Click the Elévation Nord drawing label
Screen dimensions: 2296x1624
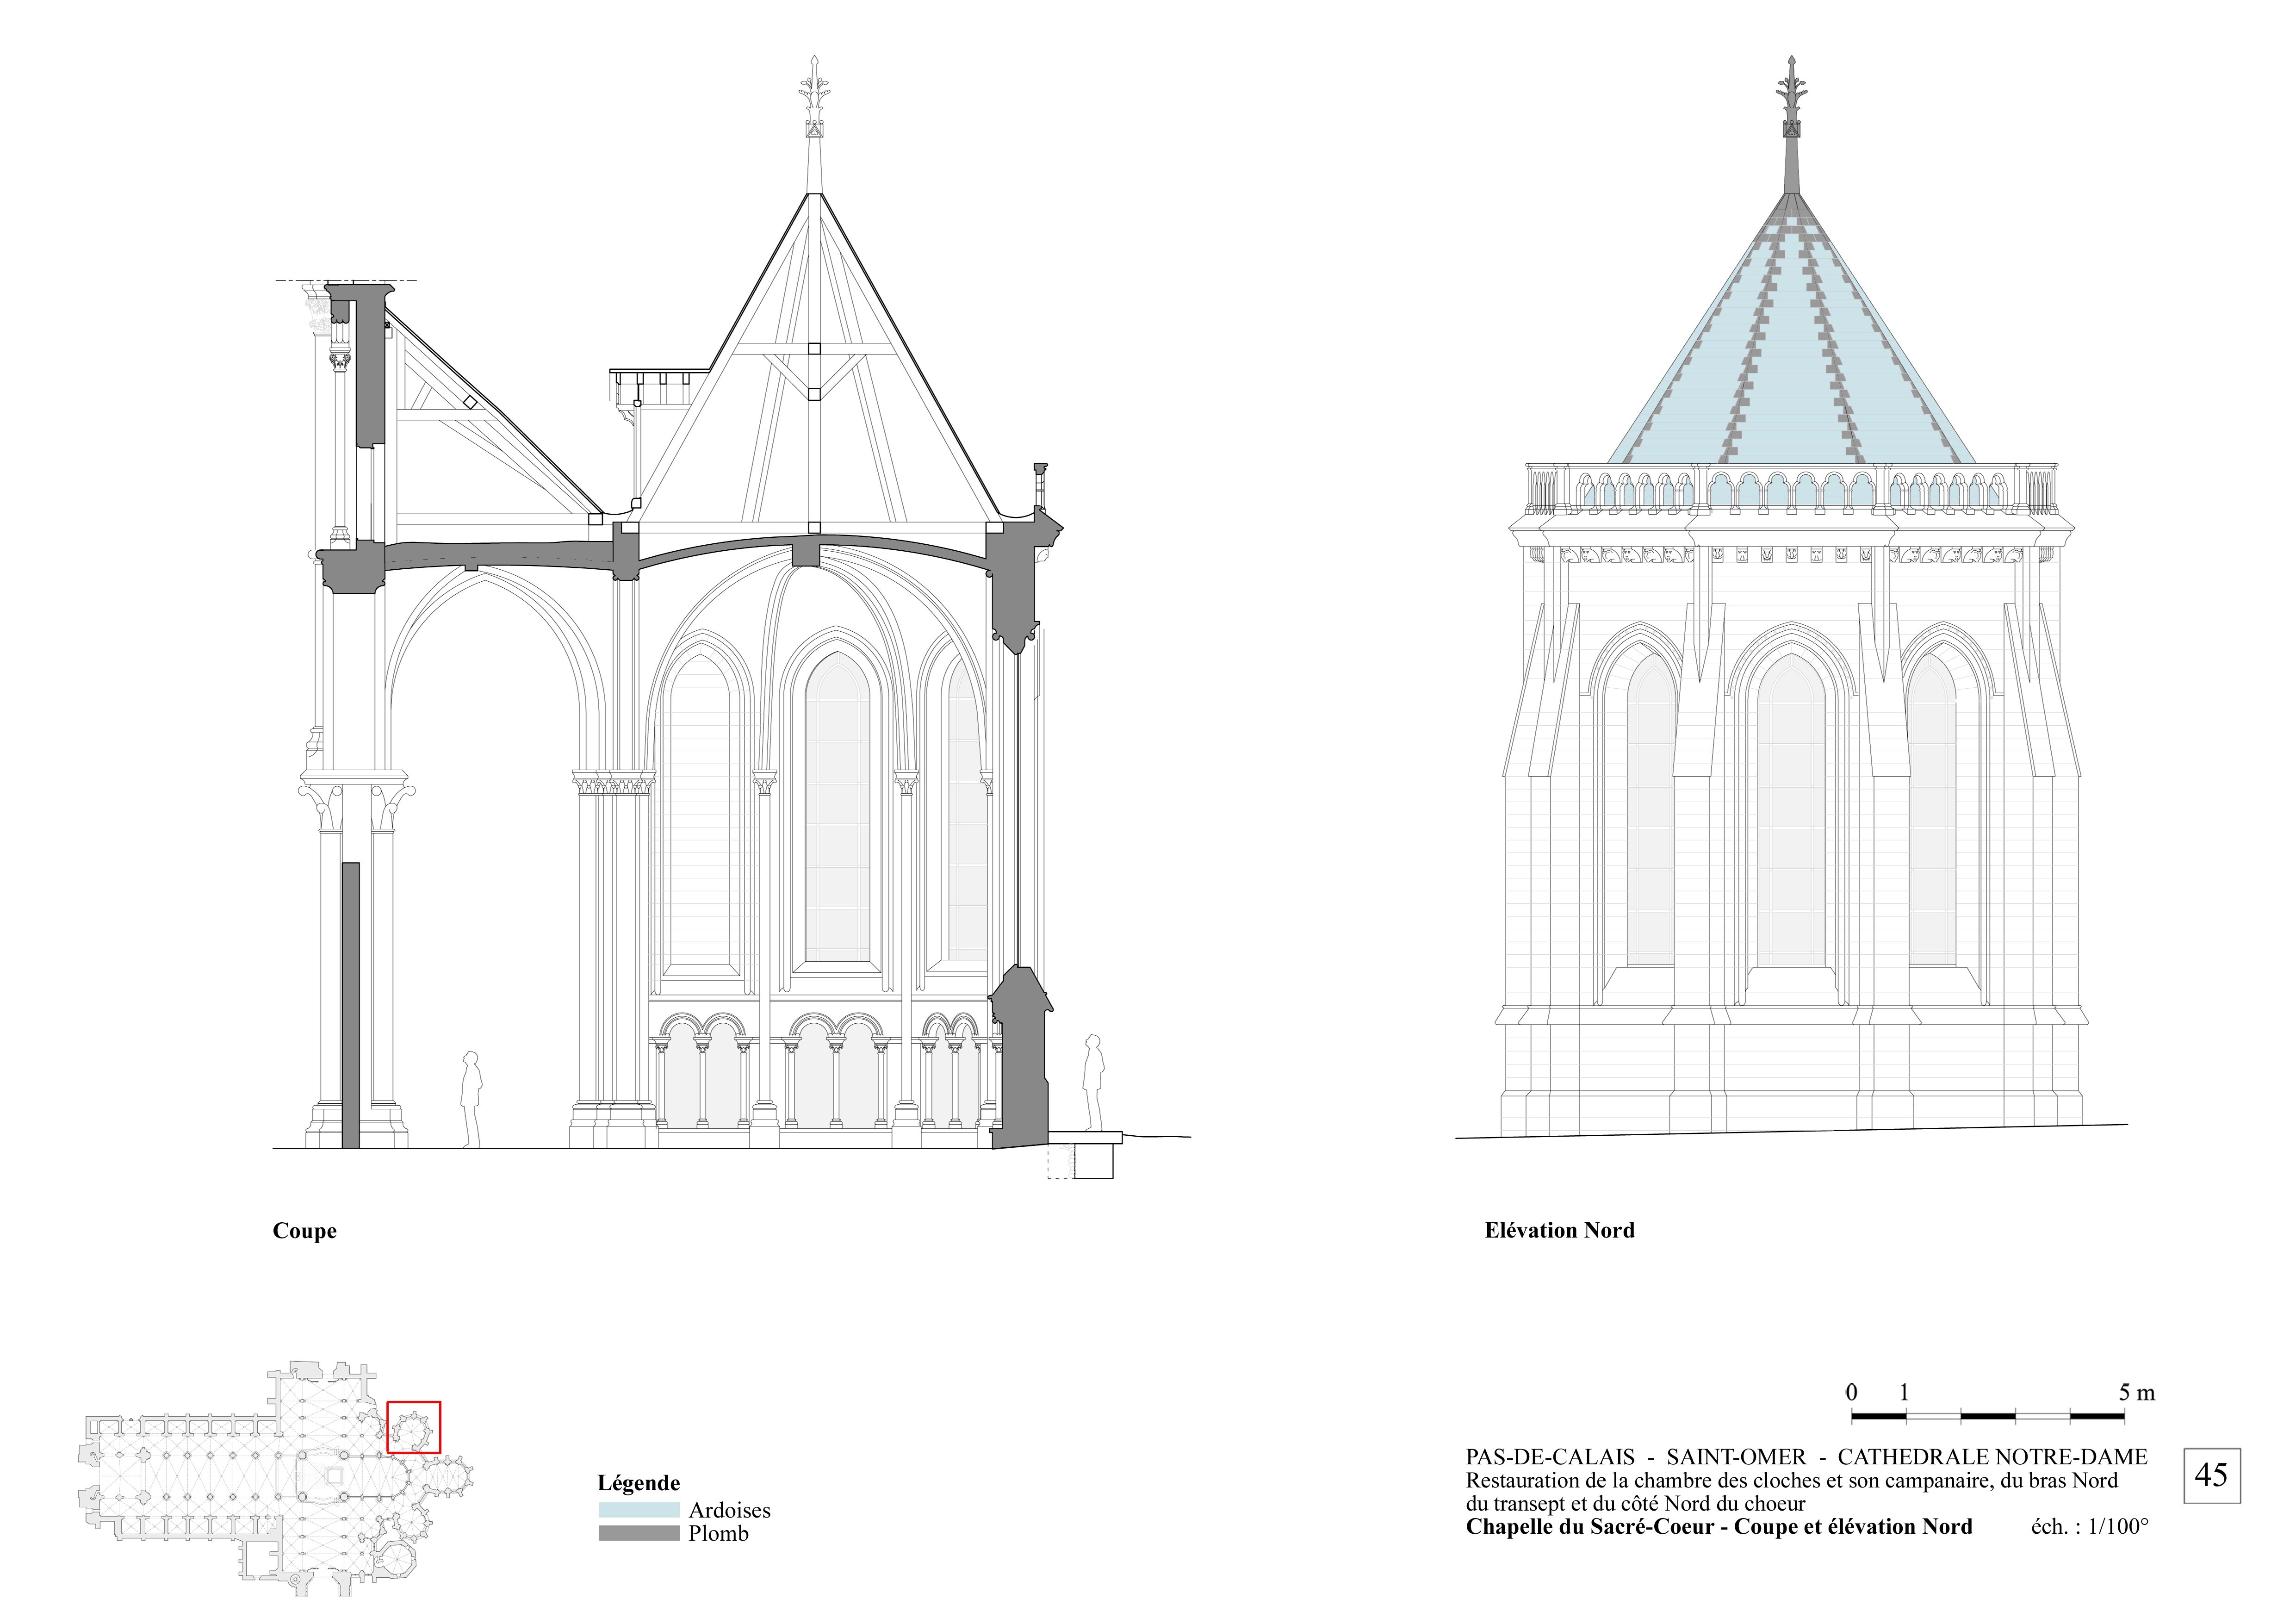[x=1559, y=1231]
